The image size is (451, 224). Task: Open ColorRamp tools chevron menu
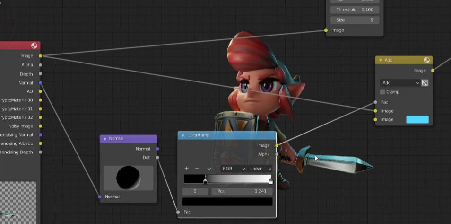[209, 169]
